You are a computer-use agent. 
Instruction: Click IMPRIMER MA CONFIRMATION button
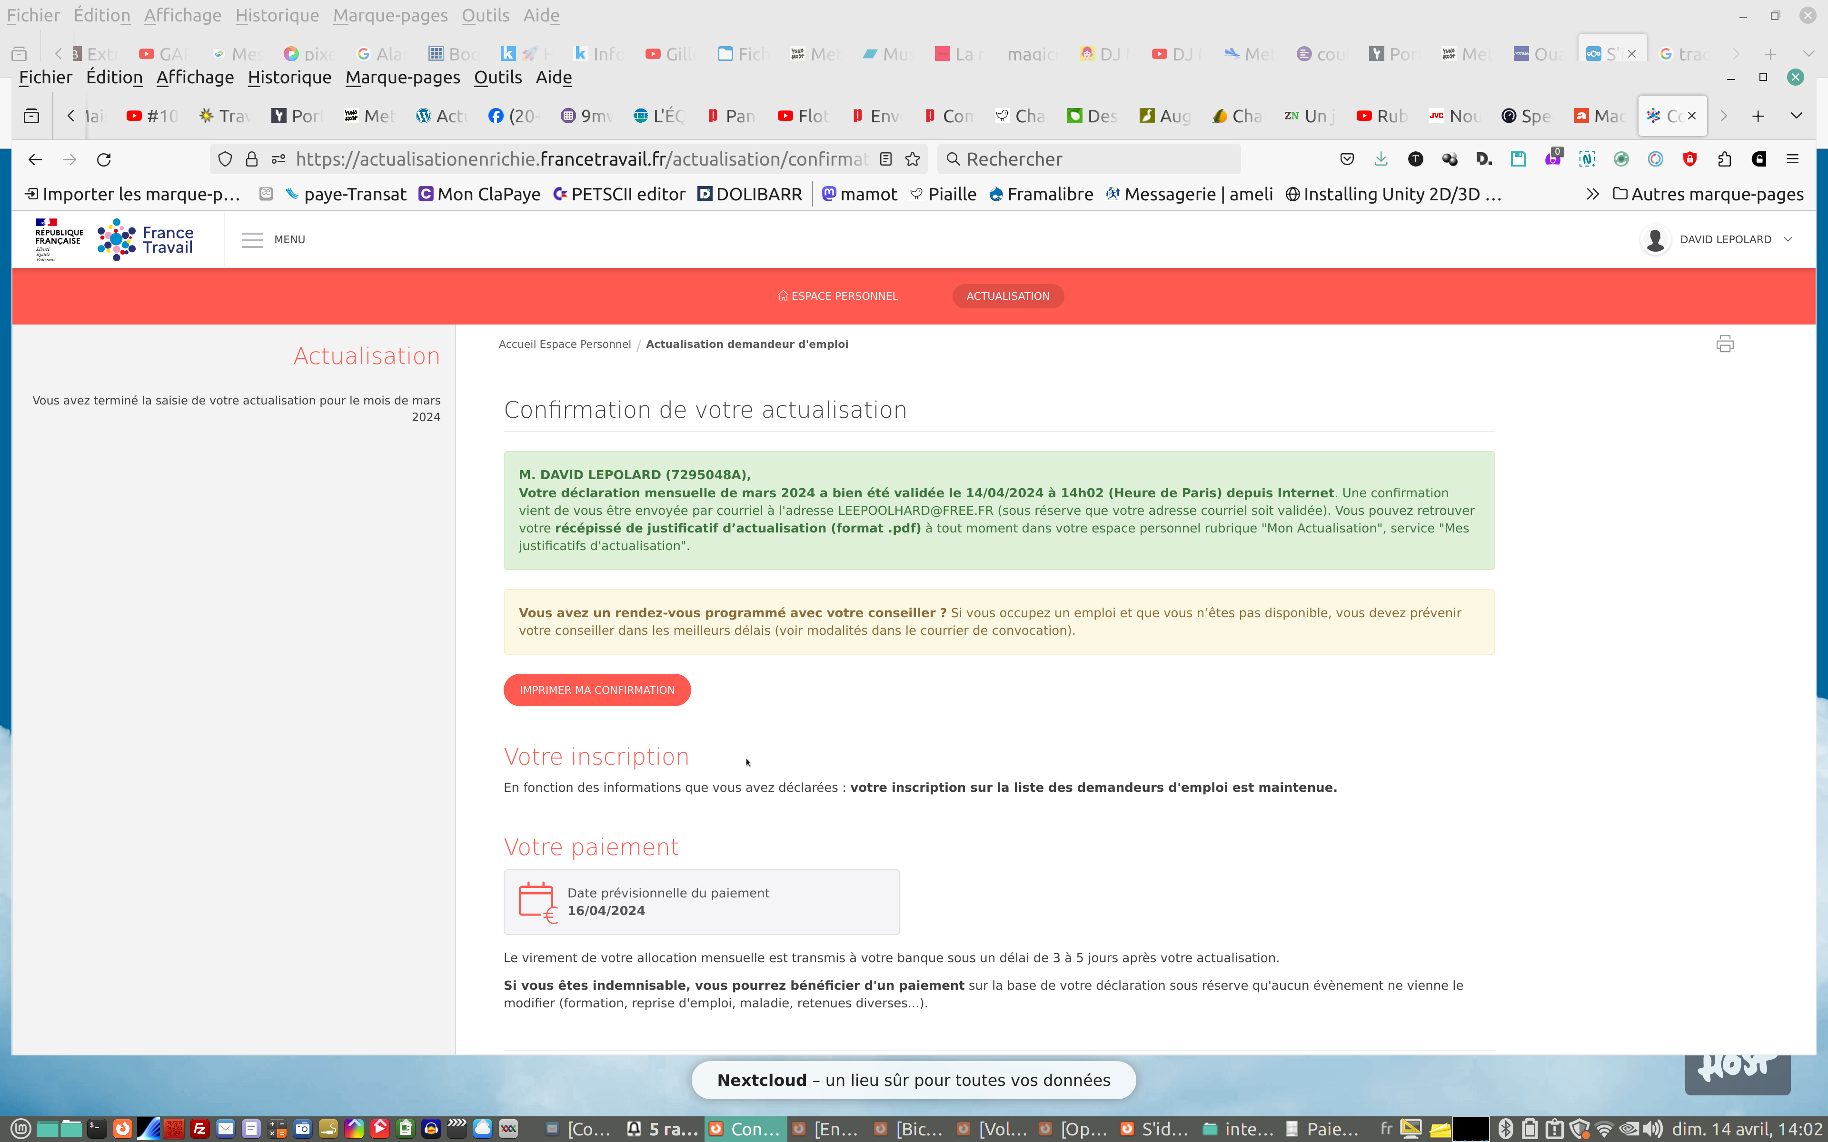coord(597,689)
